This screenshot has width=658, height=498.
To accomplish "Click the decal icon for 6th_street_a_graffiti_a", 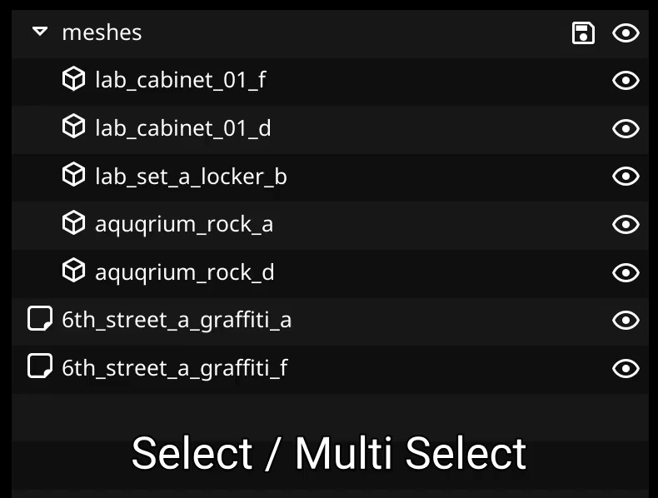I will click(40, 319).
